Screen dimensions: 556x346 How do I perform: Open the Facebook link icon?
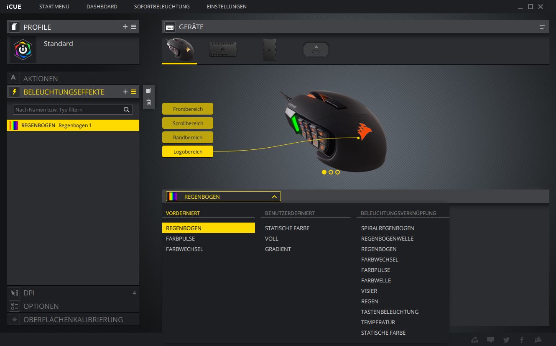pyautogui.click(x=522, y=340)
